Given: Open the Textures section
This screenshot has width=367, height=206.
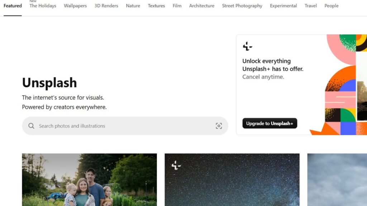Looking at the screenshot, I should pos(156,6).
